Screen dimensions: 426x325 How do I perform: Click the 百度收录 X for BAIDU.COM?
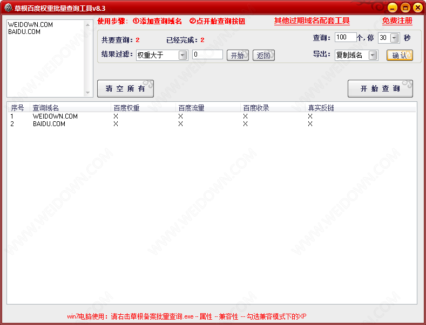click(246, 124)
